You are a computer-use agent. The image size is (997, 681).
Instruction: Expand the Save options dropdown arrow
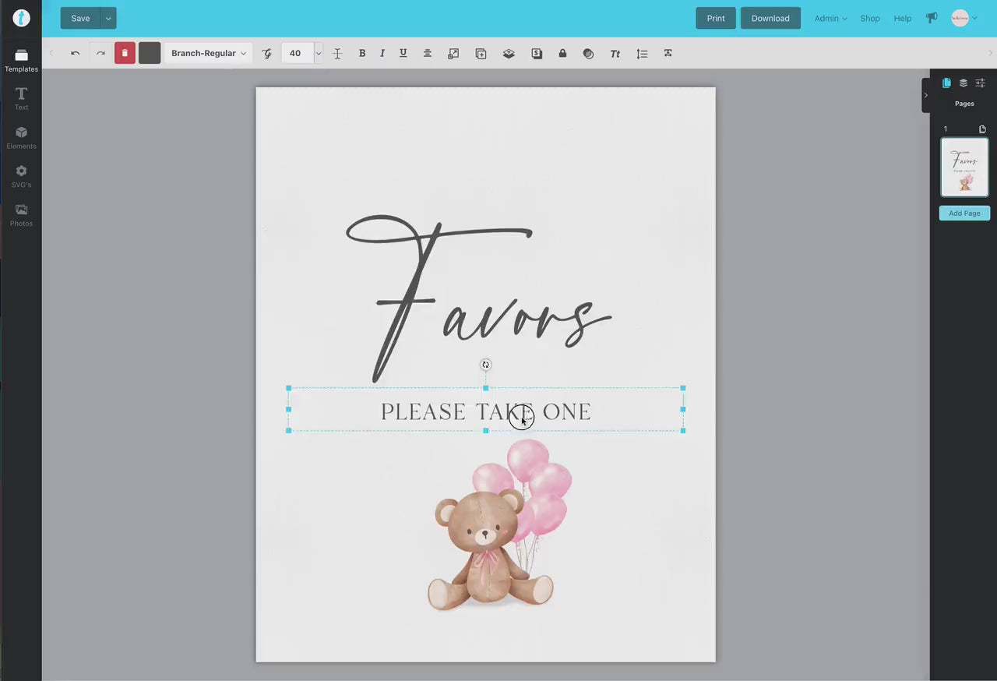pos(108,18)
